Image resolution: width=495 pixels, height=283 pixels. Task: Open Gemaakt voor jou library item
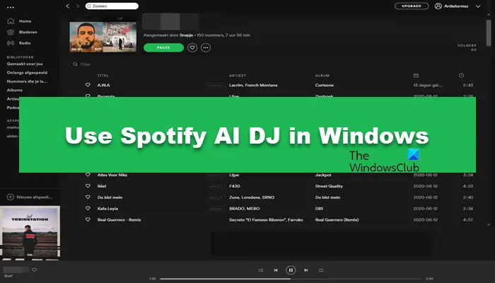[x=25, y=64]
